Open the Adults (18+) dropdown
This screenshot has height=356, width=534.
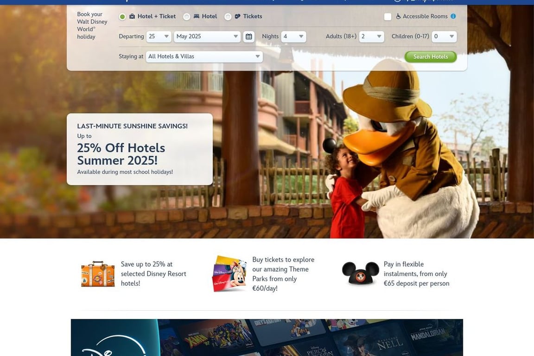[372, 37]
